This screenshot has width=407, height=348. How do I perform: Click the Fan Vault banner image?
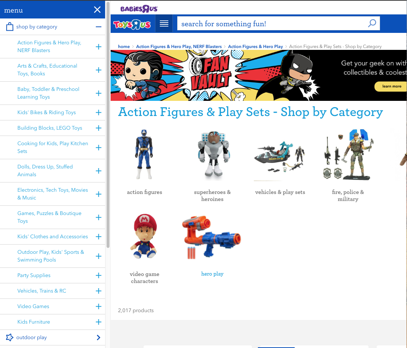(259, 75)
